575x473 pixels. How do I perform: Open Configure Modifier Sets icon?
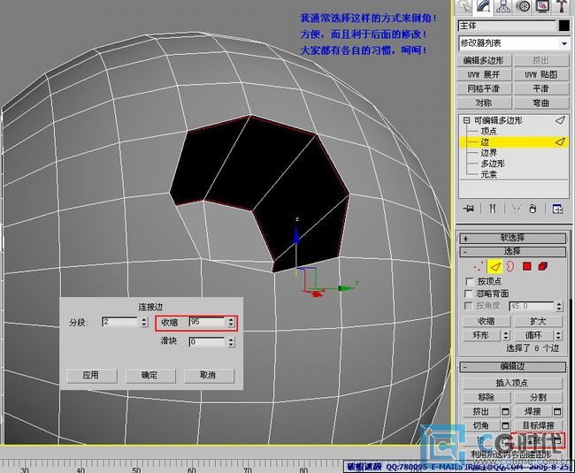click(x=557, y=209)
